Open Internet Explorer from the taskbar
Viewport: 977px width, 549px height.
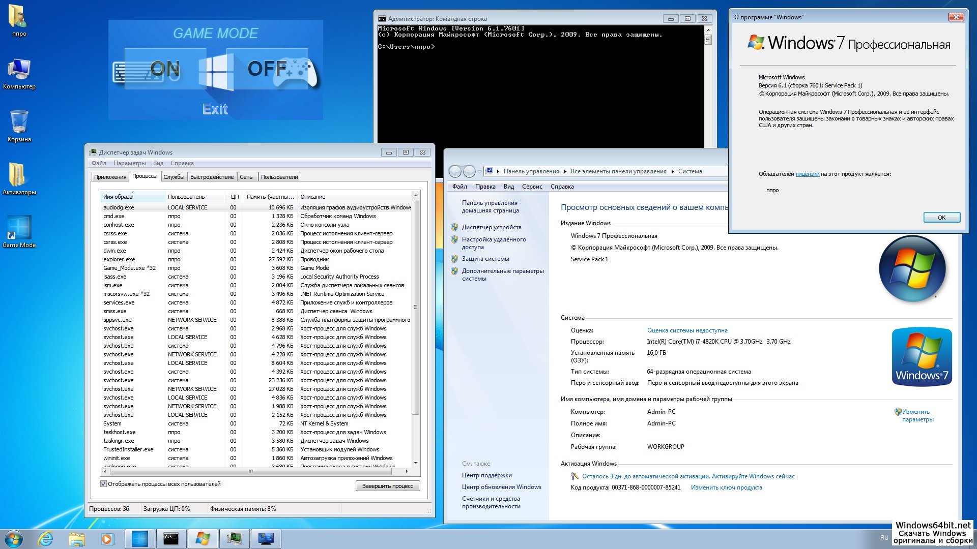point(46,538)
